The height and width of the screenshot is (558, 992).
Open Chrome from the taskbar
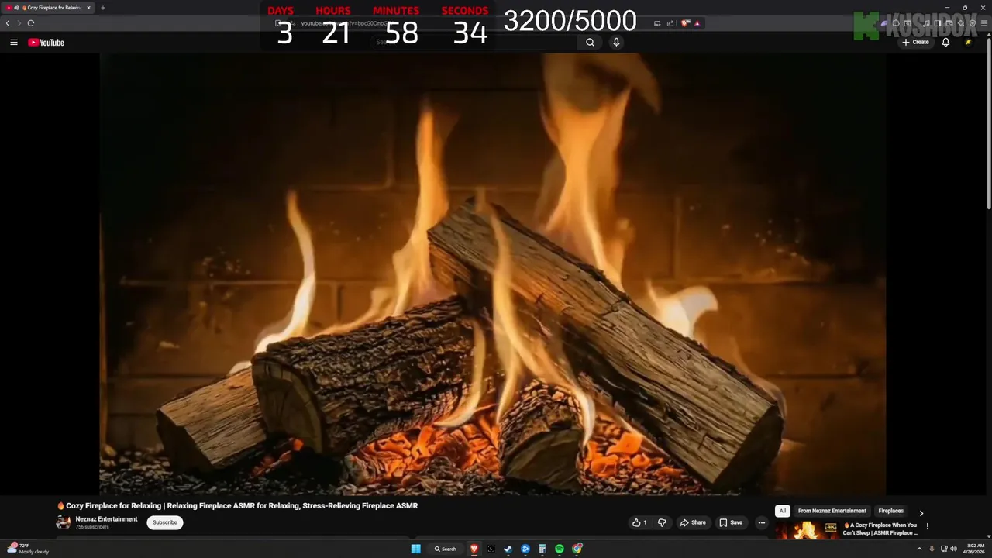click(577, 549)
